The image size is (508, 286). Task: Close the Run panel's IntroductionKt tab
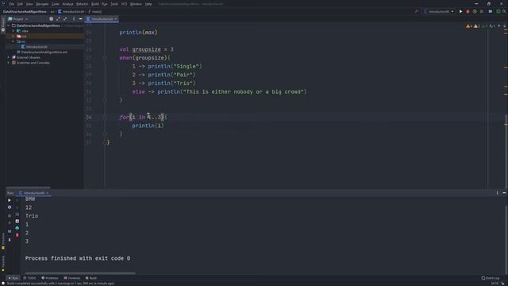(48, 193)
